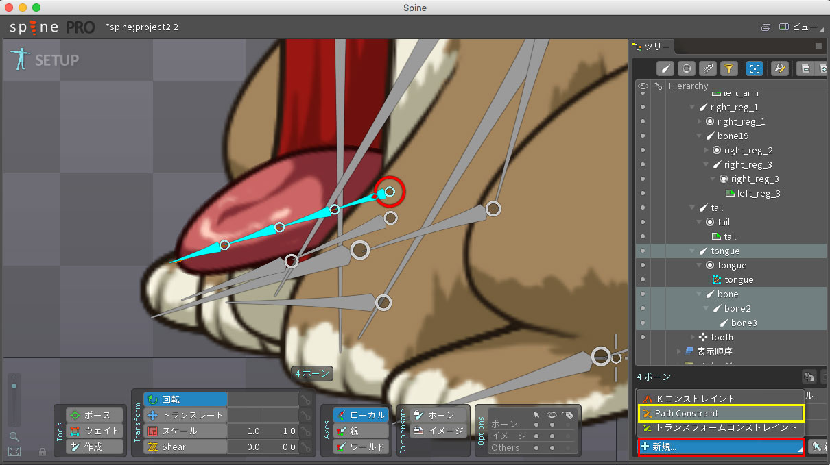Toggle visibility dot for left_reg_3
This screenshot has height=465, width=830.
coord(643,194)
